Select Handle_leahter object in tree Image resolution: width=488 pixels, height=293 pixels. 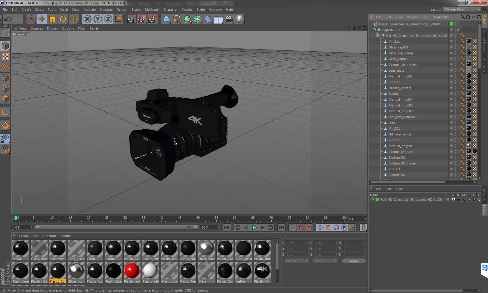coord(400,88)
